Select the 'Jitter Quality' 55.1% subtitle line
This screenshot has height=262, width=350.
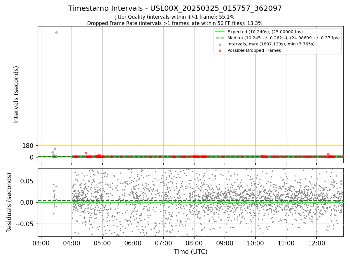pos(175,17)
